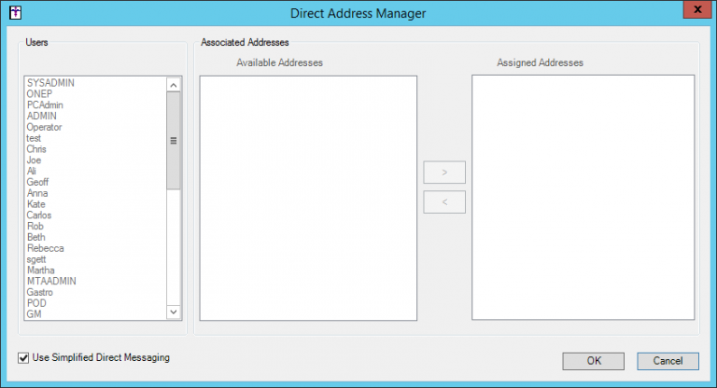The width and height of the screenshot is (717, 388).
Task: Select user Rebecca
Action: (x=46, y=248)
